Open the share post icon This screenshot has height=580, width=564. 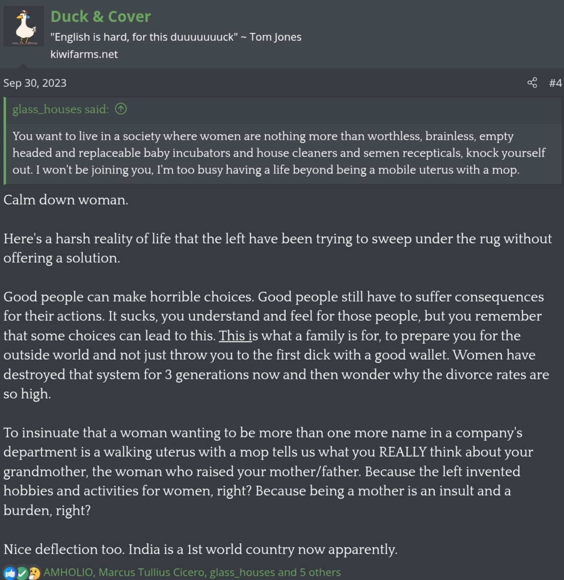coord(532,83)
